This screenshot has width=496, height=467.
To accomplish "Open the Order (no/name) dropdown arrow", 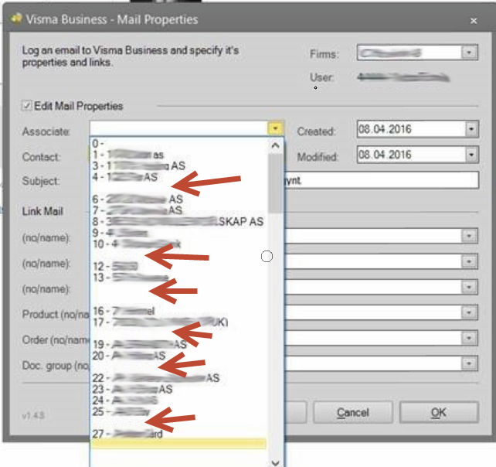I will click(x=469, y=338).
